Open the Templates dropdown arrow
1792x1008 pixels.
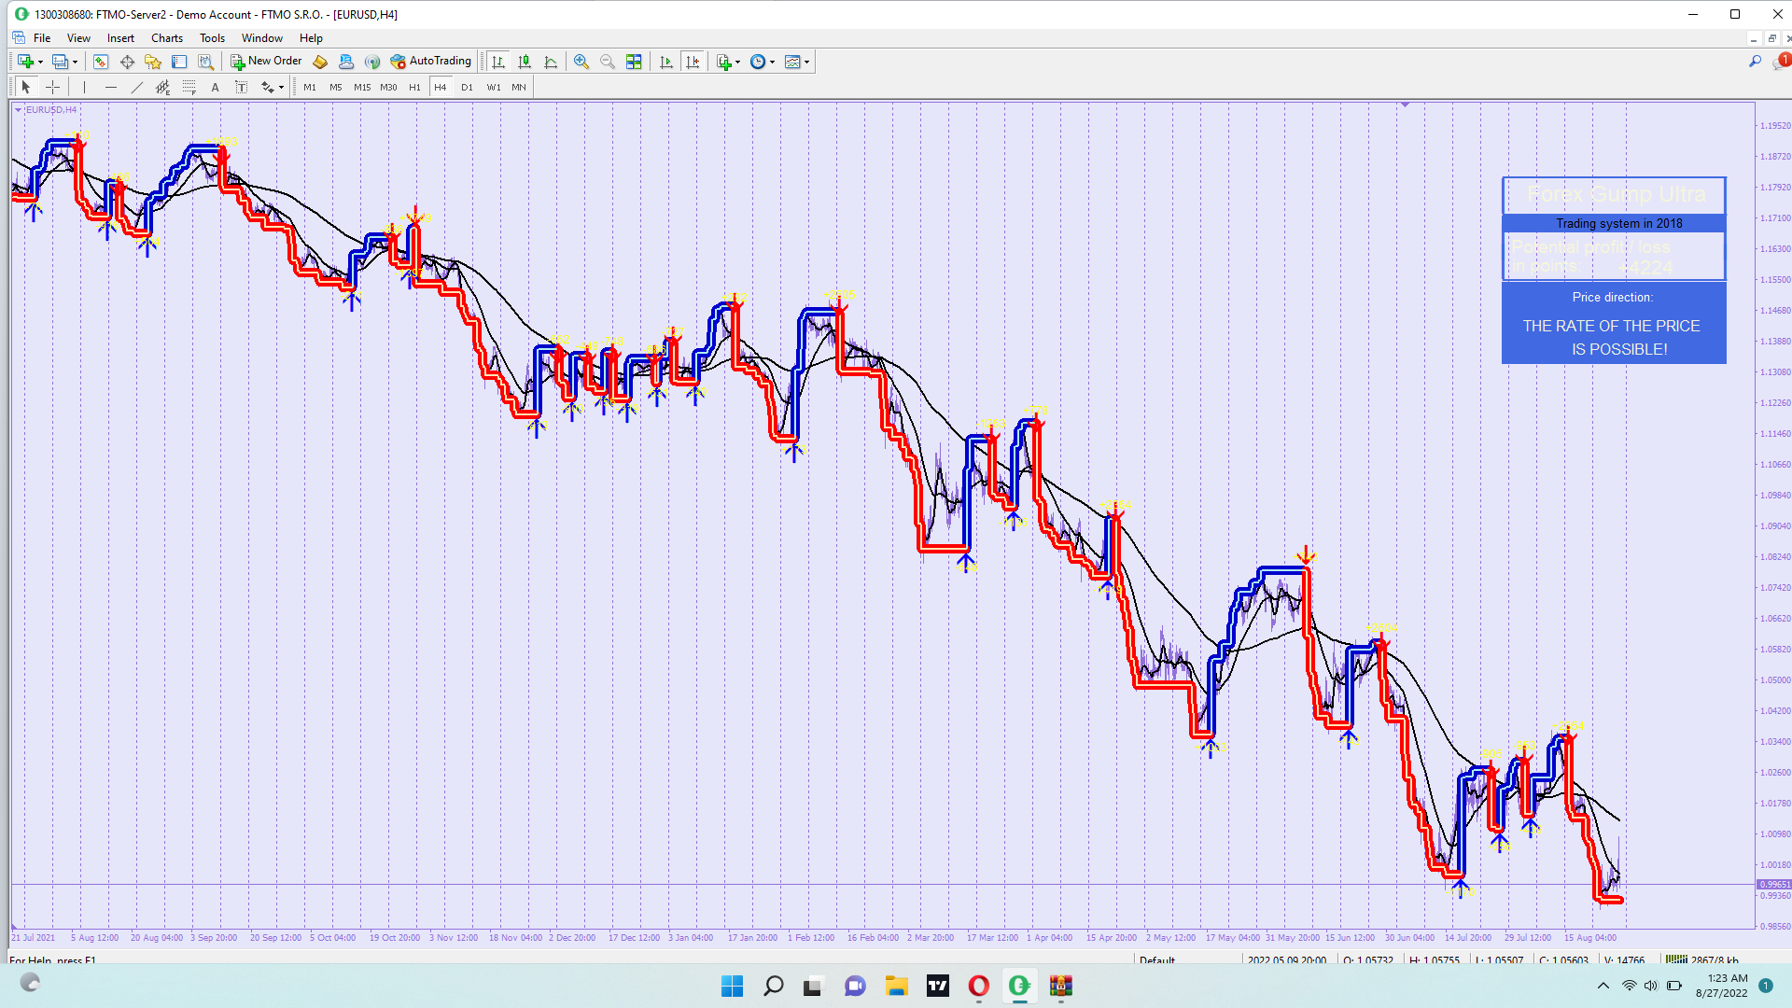(x=806, y=63)
